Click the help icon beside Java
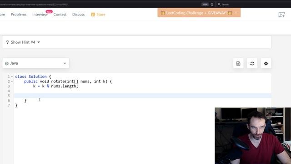291x164 pixels. click(7, 64)
